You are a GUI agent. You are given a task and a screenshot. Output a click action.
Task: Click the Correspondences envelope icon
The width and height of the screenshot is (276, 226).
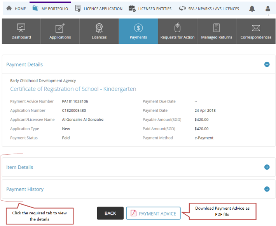coord(256,28)
